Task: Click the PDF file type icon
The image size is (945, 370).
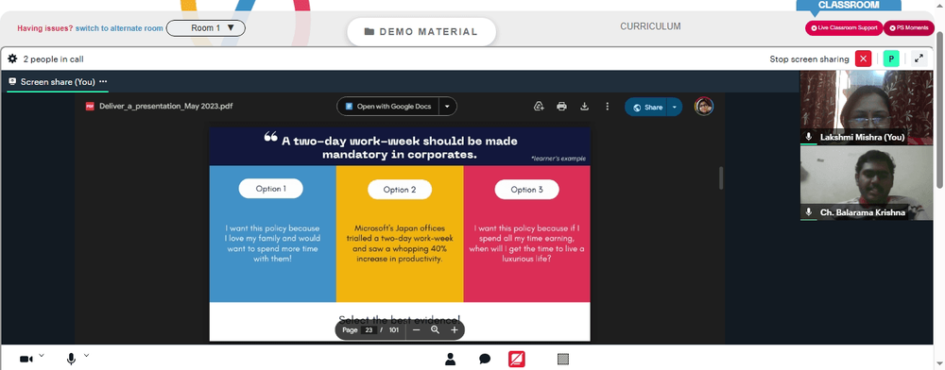Action: [90, 107]
